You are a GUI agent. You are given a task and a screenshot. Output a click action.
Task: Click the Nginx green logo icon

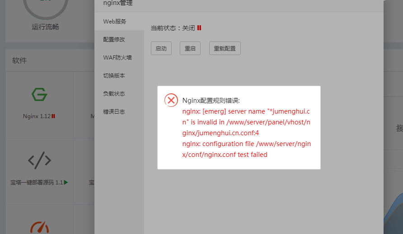click(x=39, y=94)
